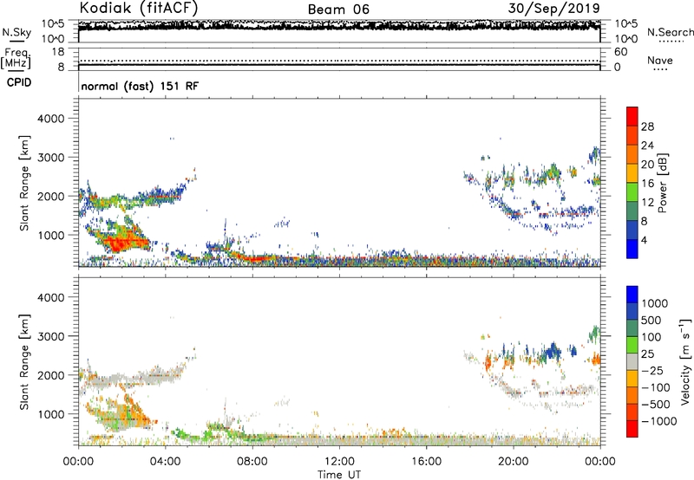Click the "N.Search" legend label
Screen dimensions: 694x480
[x=670, y=32]
